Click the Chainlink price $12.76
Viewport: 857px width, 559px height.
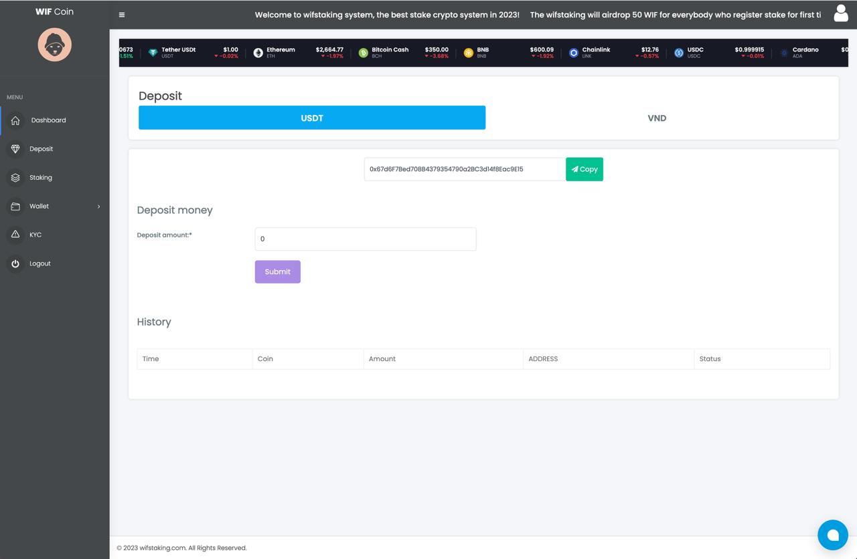coord(650,49)
